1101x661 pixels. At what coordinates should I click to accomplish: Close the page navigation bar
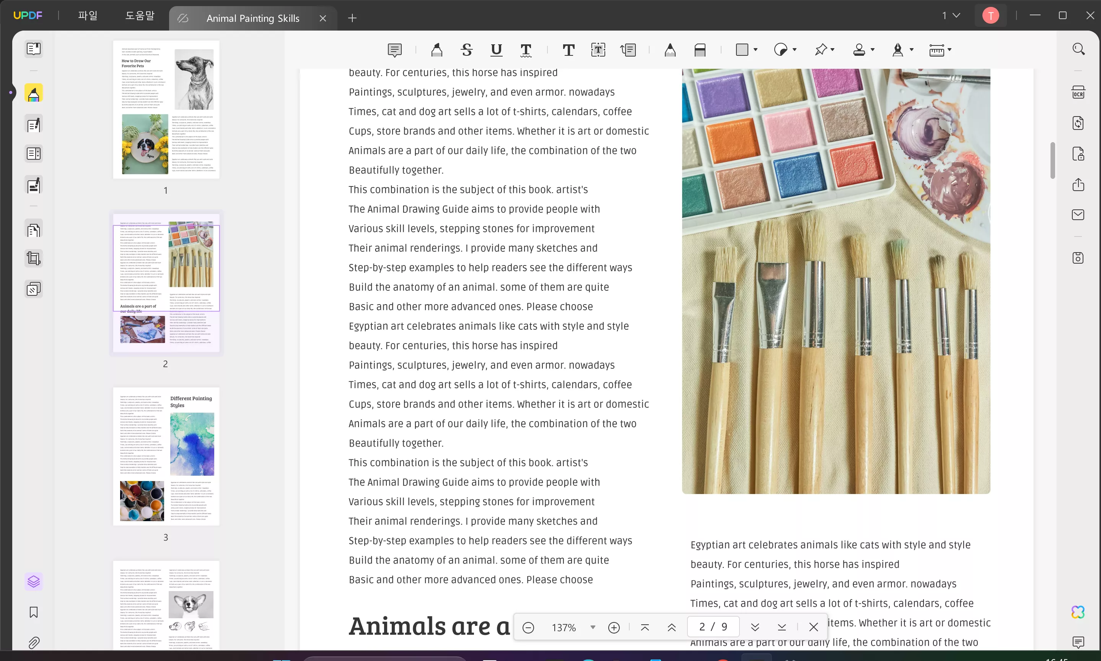813,627
